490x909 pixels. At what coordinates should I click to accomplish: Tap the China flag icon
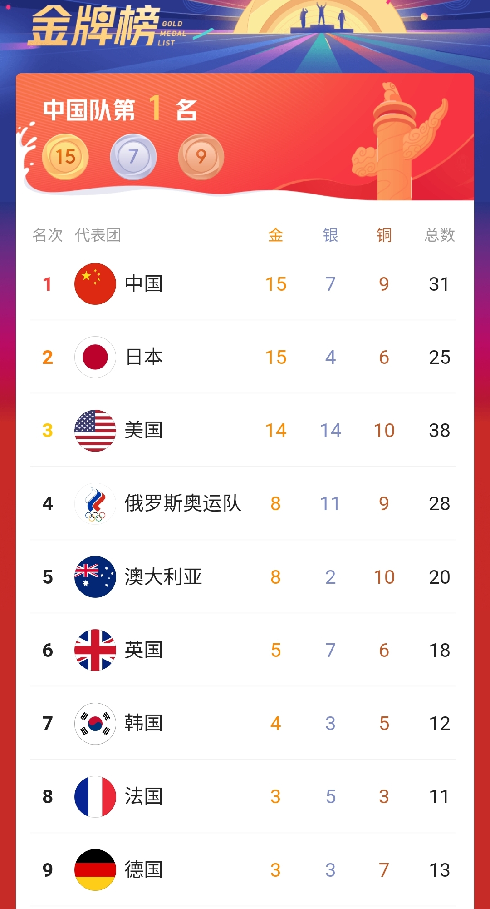[x=95, y=284]
